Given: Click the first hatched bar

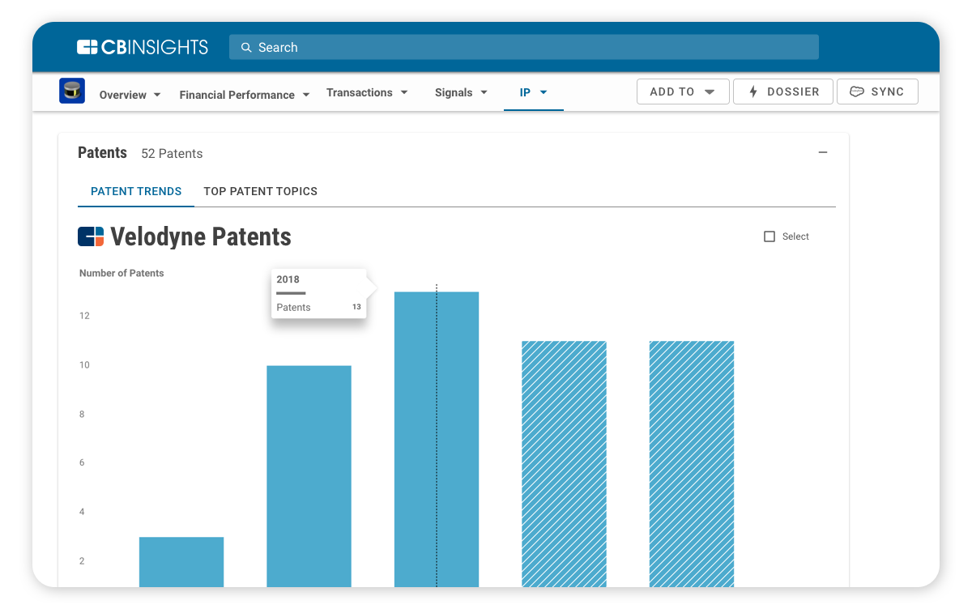Looking at the screenshot, I should [x=564, y=464].
